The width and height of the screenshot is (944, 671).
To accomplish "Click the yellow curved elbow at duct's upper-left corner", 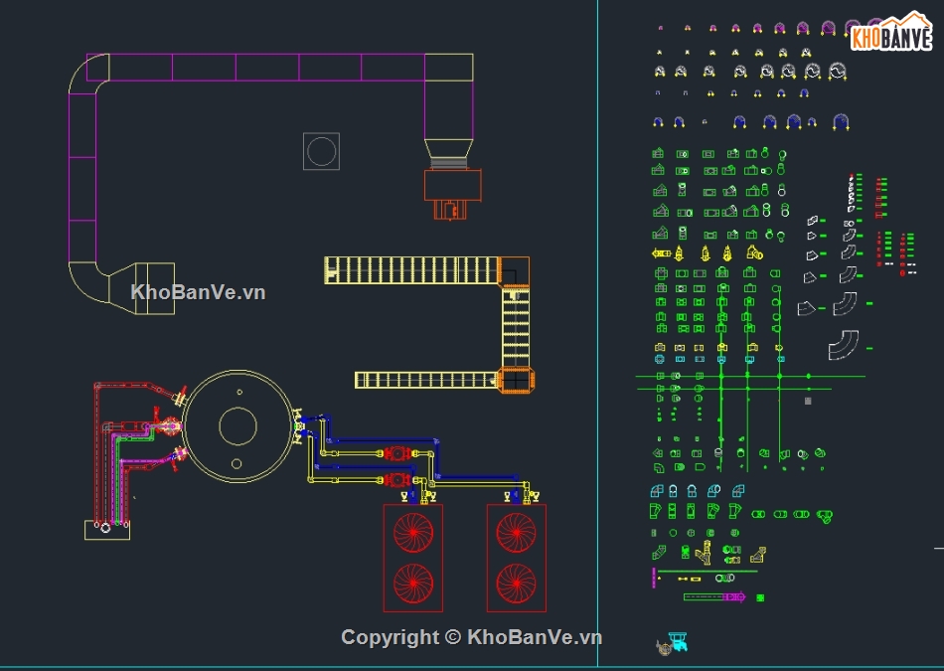I will [x=89, y=74].
